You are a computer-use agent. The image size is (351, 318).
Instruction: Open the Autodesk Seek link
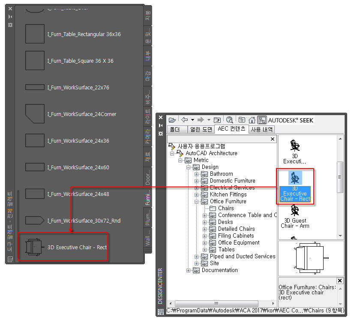click(x=291, y=120)
